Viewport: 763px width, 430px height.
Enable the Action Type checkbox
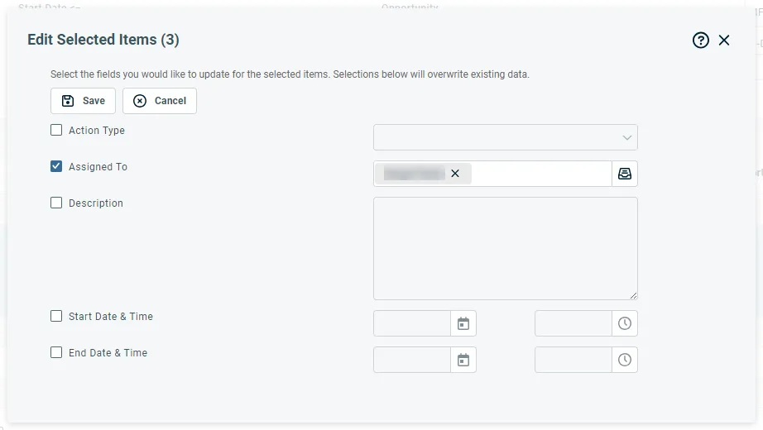pyautogui.click(x=56, y=130)
